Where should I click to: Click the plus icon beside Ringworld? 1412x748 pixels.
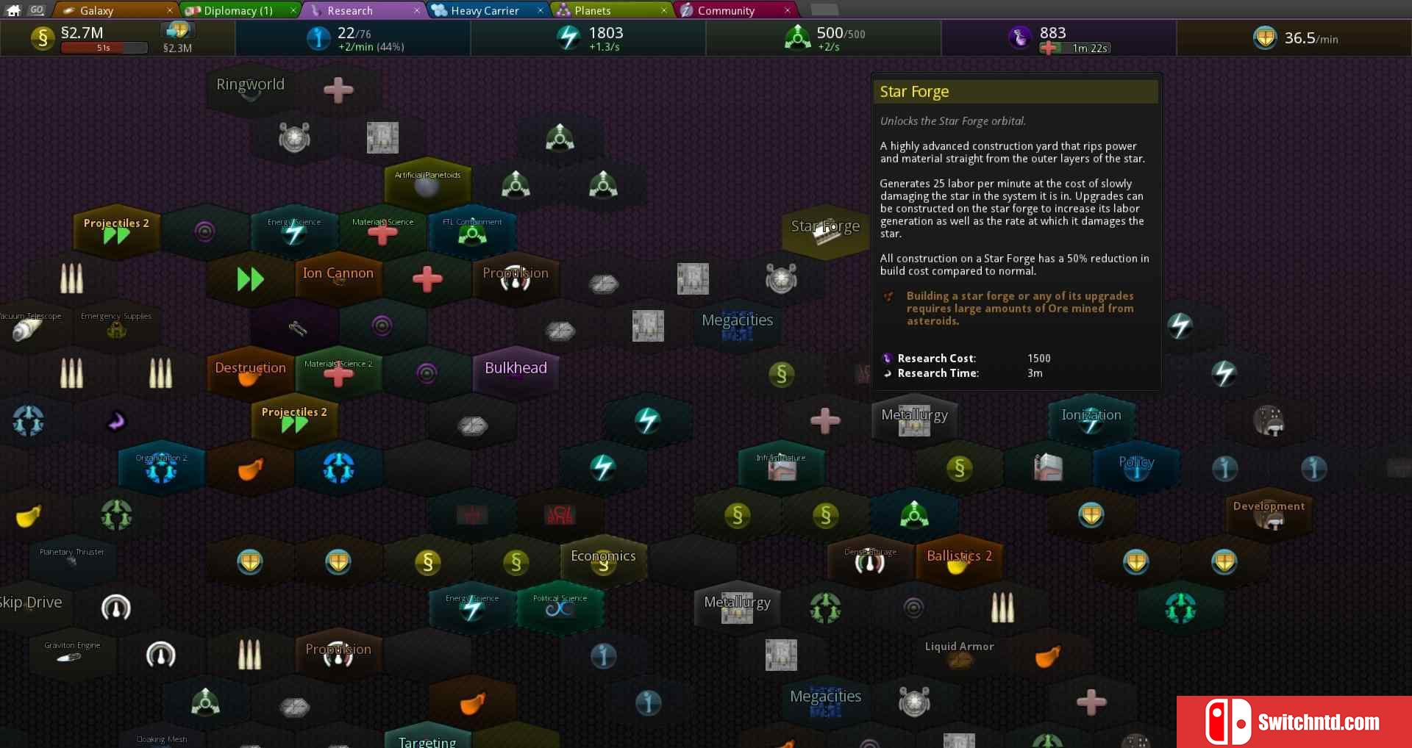(x=338, y=90)
